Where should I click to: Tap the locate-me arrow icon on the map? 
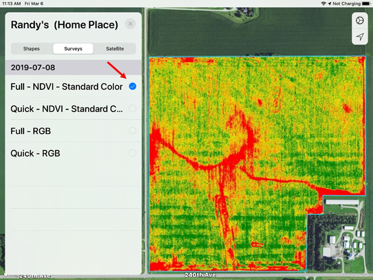pyautogui.click(x=360, y=37)
